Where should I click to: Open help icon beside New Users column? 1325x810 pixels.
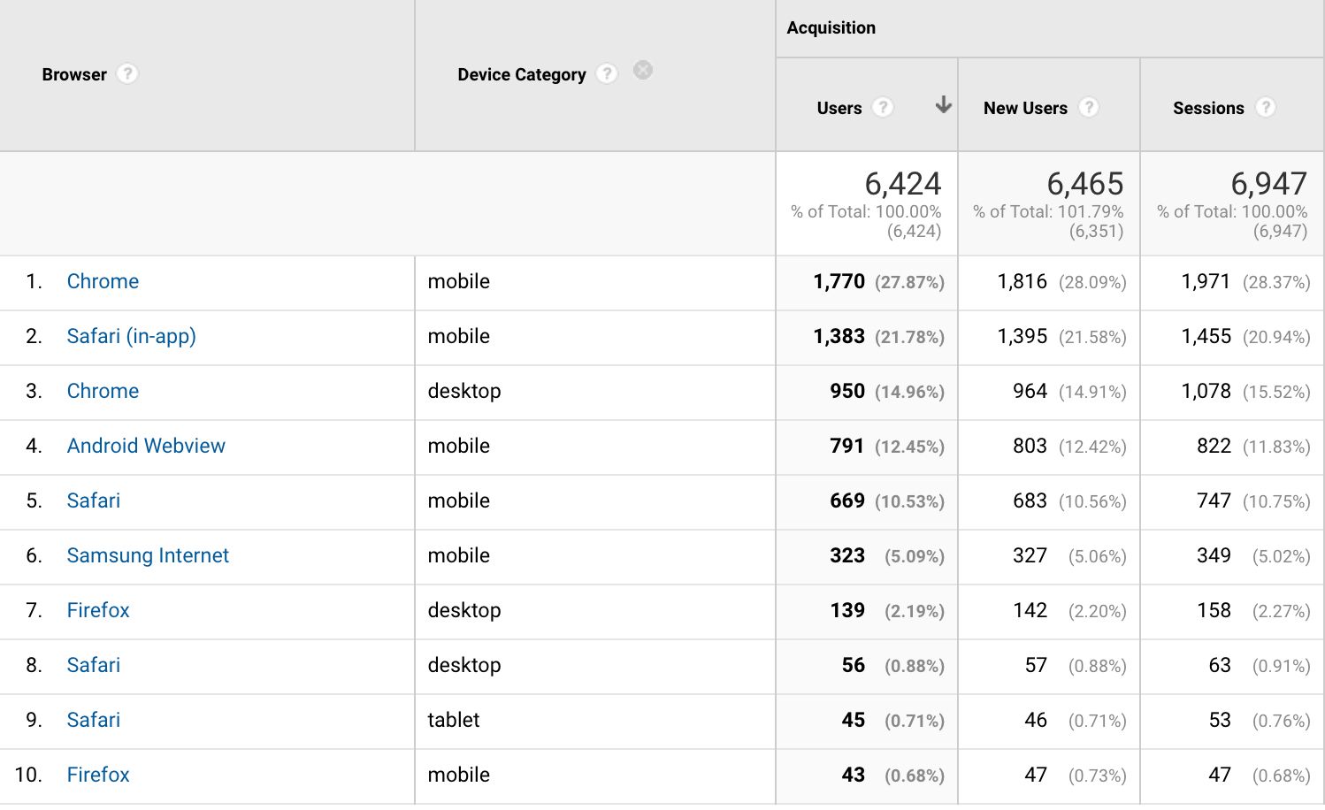tap(1089, 107)
